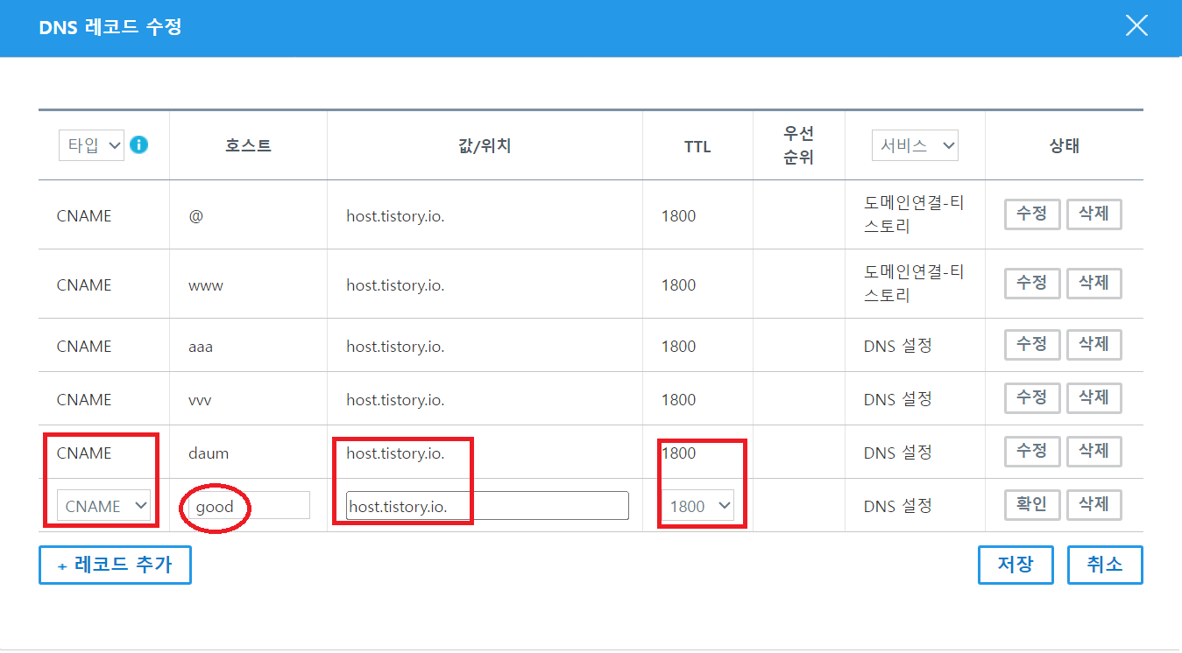
Task: Click the value input in the good row
Action: click(x=487, y=506)
